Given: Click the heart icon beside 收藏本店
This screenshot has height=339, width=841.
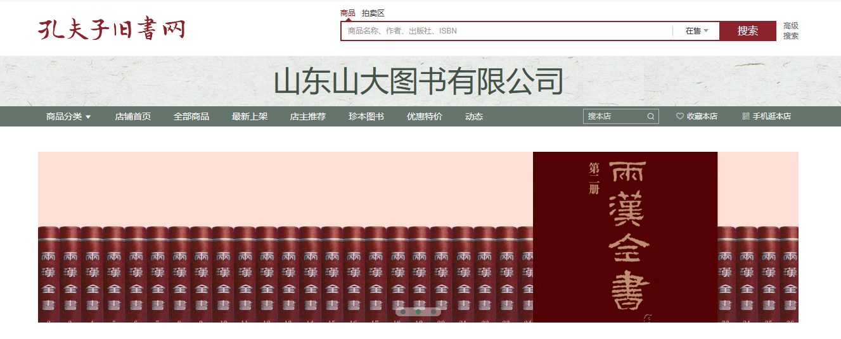Looking at the screenshot, I should pyautogui.click(x=680, y=116).
